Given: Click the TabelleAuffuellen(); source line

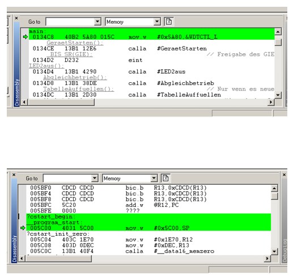Looking at the screenshot, I should (x=79, y=89).
